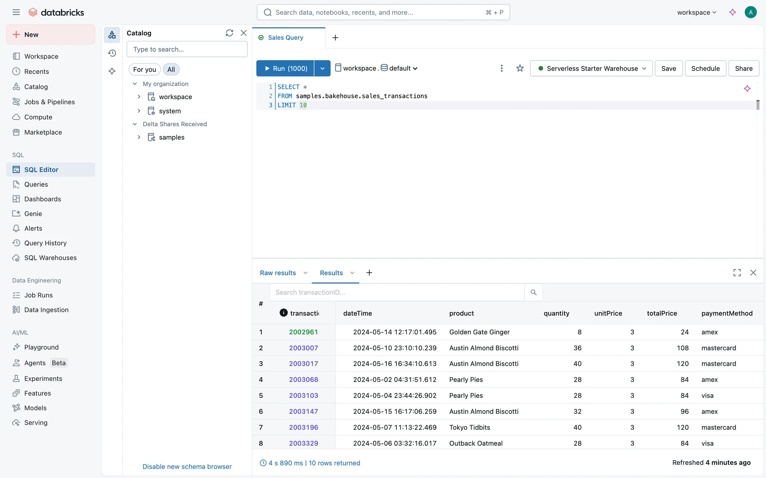Screen dimensions: 766x478
Task: Collapse the My organization section
Action: (x=135, y=84)
